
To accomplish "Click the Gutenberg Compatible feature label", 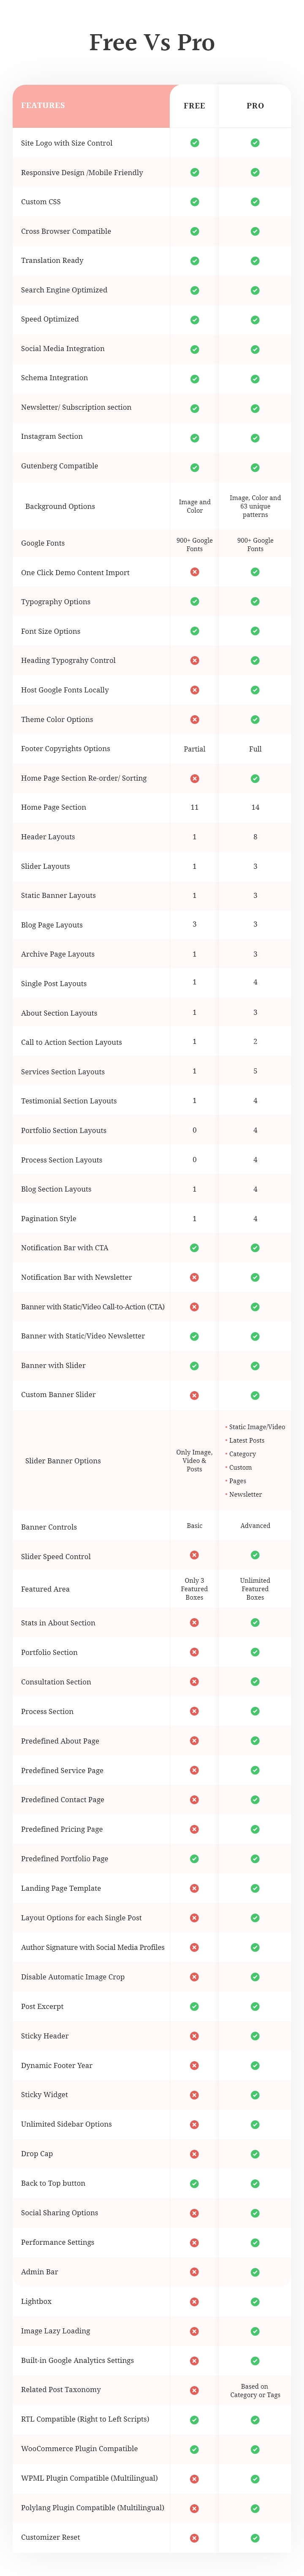I will [x=59, y=466].
